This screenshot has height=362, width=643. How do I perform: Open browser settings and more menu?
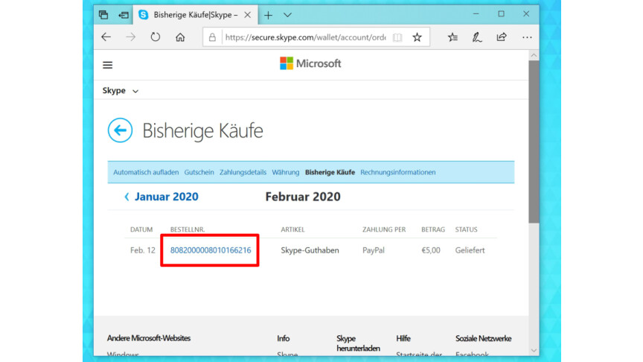pyautogui.click(x=527, y=37)
